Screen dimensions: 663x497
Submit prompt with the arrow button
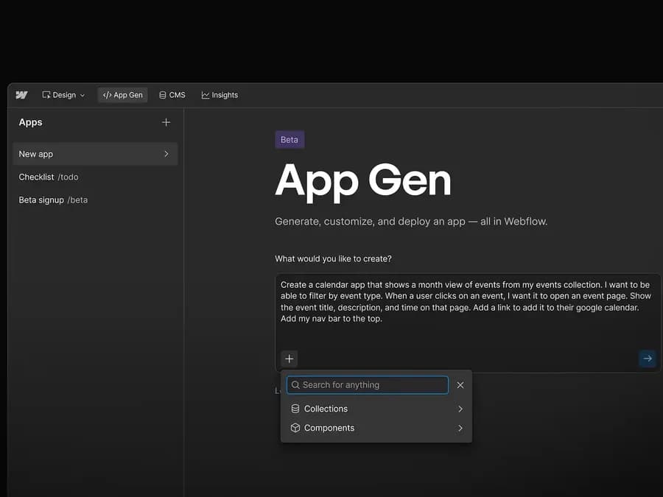pyautogui.click(x=648, y=359)
